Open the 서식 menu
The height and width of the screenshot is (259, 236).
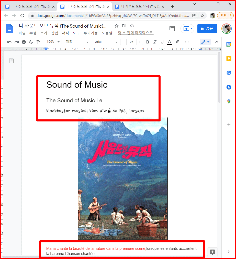65,33
